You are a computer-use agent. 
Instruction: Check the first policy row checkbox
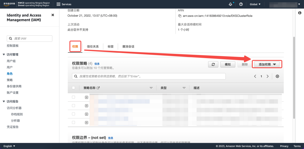73,97
